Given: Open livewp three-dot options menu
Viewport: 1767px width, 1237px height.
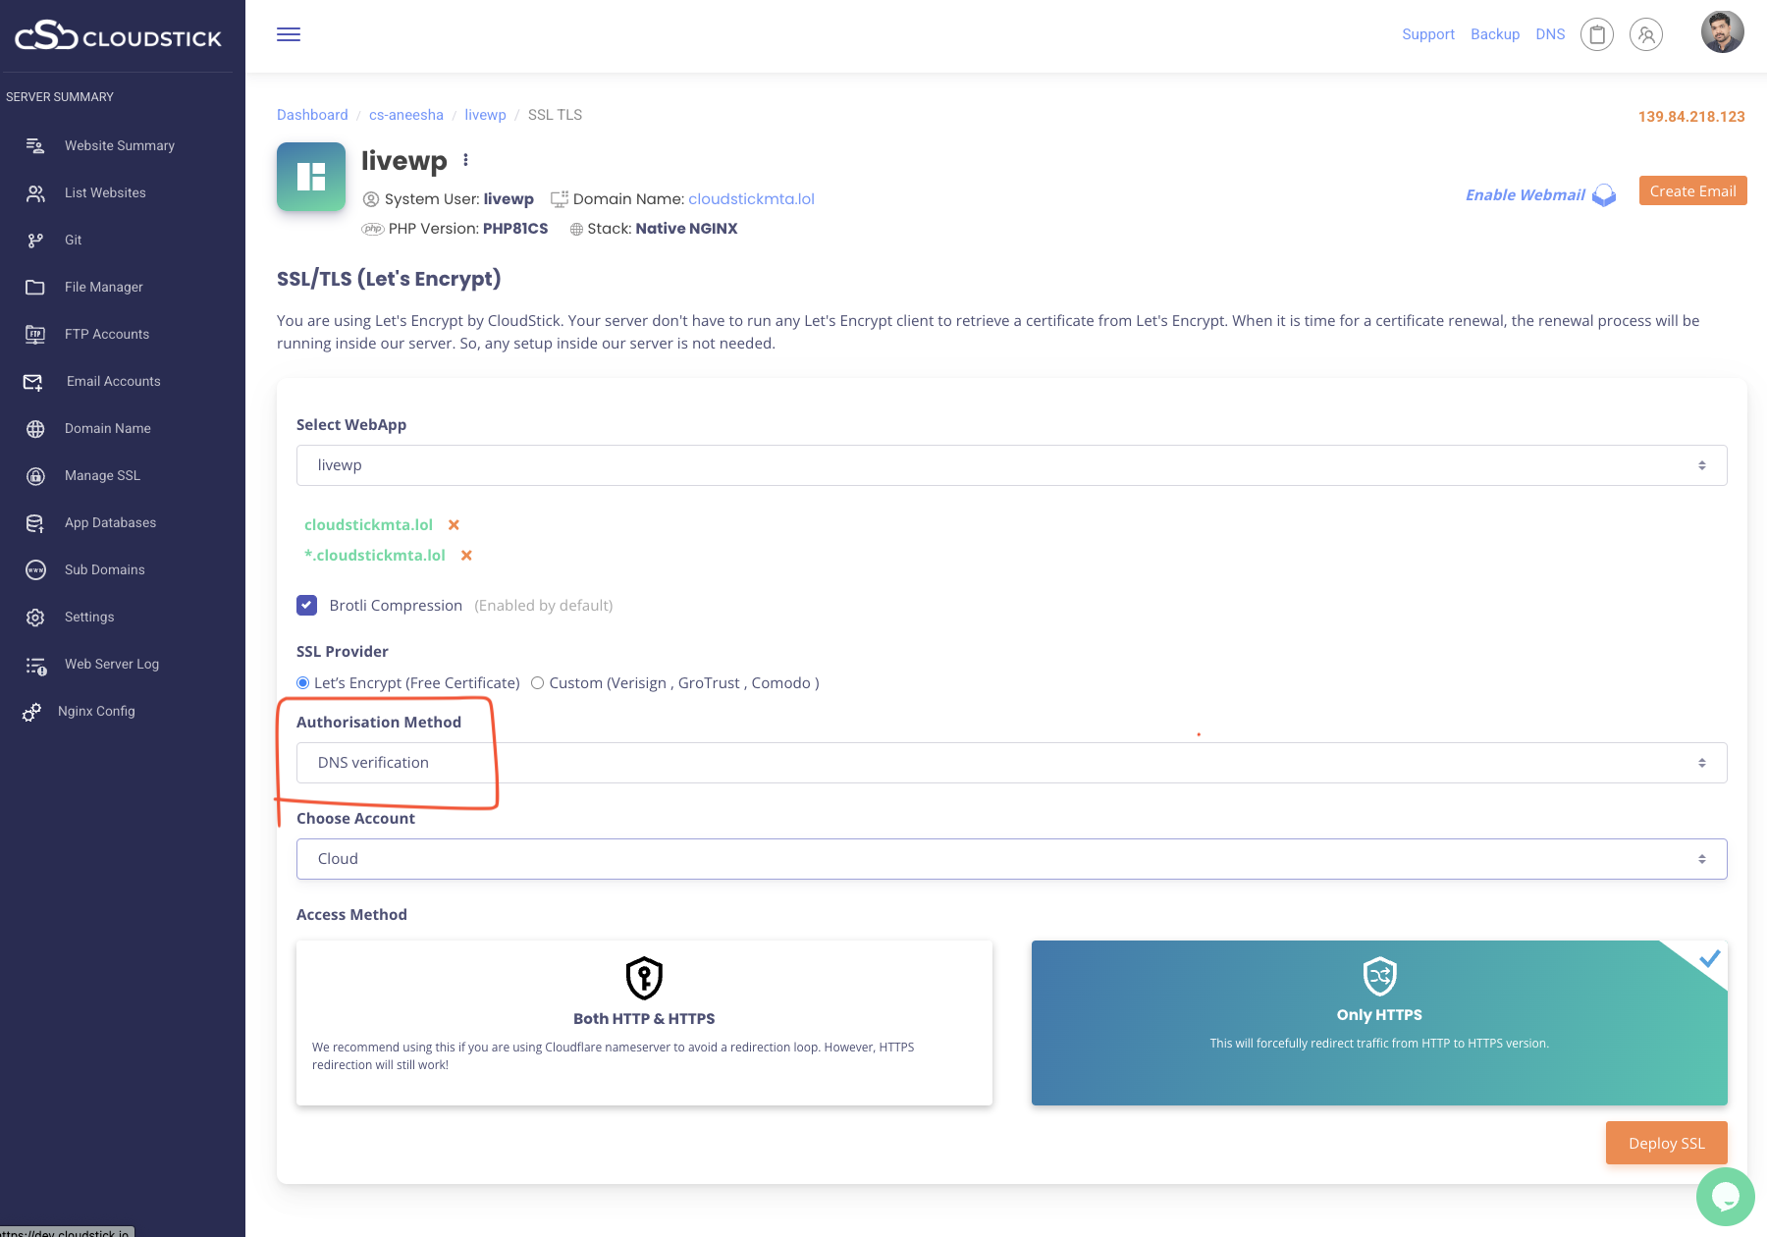Looking at the screenshot, I should pos(465,160).
